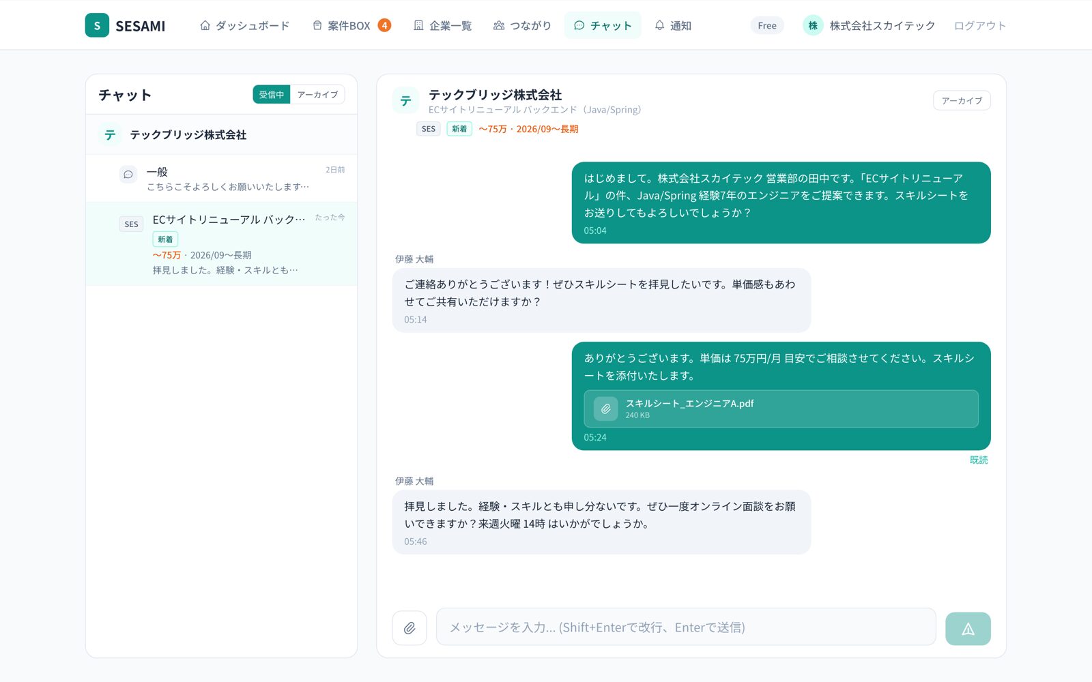Go to 企業一覧 page
The height and width of the screenshot is (682, 1092).
[x=442, y=25]
